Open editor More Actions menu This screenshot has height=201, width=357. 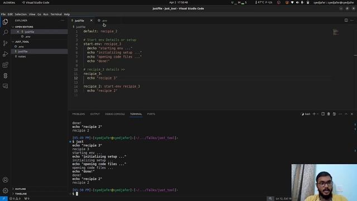click(x=352, y=20)
